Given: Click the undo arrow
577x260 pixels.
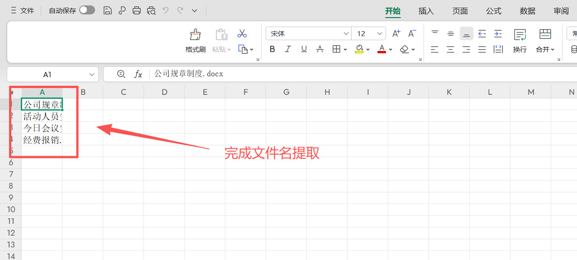Looking at the screenshot, I should click(166, 10).
